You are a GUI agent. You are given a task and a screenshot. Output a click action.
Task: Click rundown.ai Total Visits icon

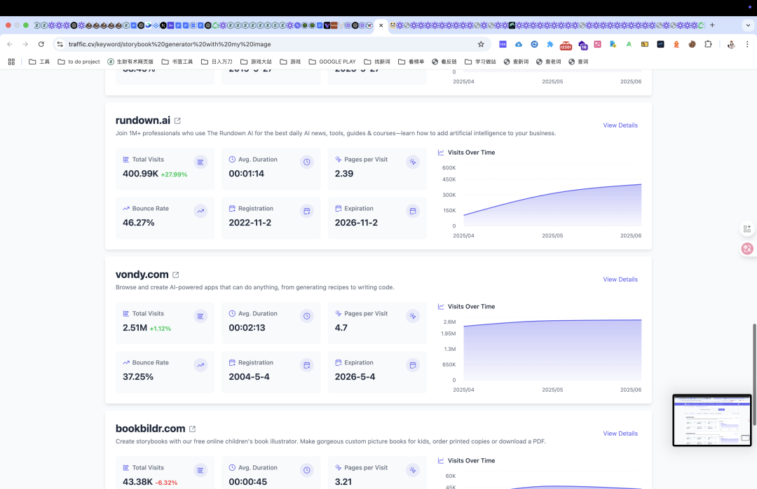(x=200, y=163)
